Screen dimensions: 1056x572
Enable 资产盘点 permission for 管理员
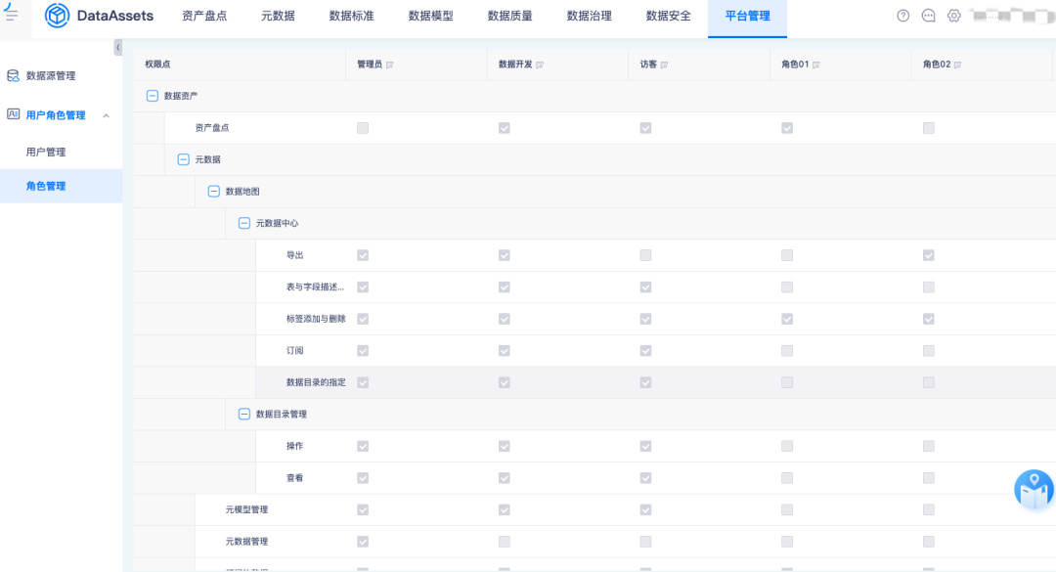pyautogui.click(x=362, y=127)
